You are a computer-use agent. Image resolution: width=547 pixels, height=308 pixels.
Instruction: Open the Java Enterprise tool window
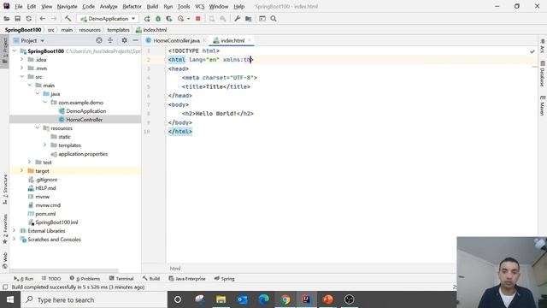point(187,279)
